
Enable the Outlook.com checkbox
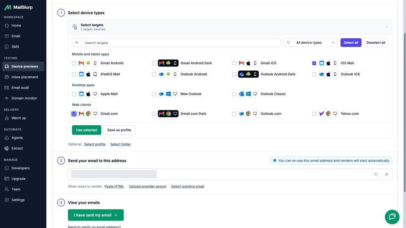coord(234,114)
